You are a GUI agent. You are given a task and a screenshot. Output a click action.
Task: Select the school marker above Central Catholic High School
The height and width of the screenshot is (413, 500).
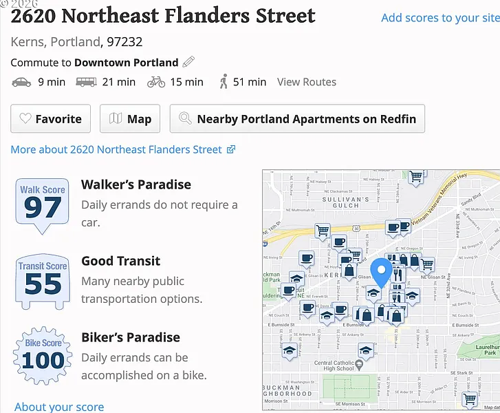point(365,350)
